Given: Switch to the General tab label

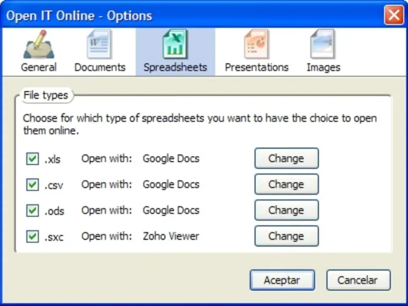Looking at the screenshot, I should tap(39, 67).
